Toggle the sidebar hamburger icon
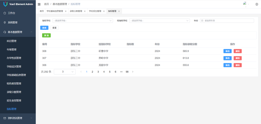 click(39, 4)
